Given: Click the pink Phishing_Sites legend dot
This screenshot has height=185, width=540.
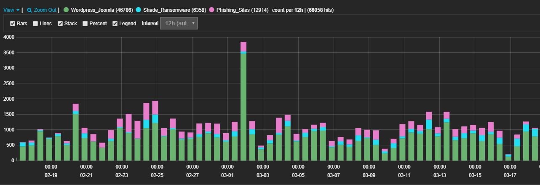Looking at the screenshot, I should (x=211, y=10).
